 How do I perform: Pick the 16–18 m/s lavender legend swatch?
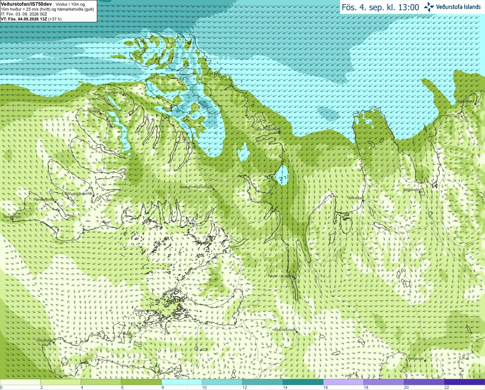click(343, 382)
